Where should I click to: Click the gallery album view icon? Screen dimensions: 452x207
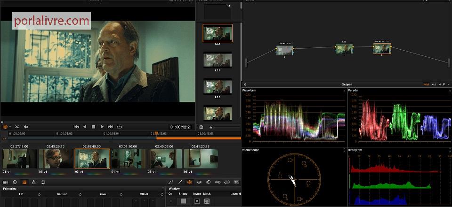pyautogui.click(x=201, y=127)
